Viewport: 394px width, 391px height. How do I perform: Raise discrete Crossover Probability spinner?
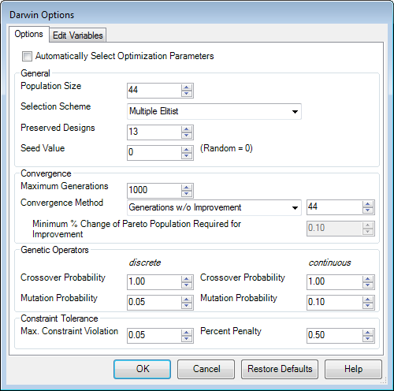click(187, 279)
